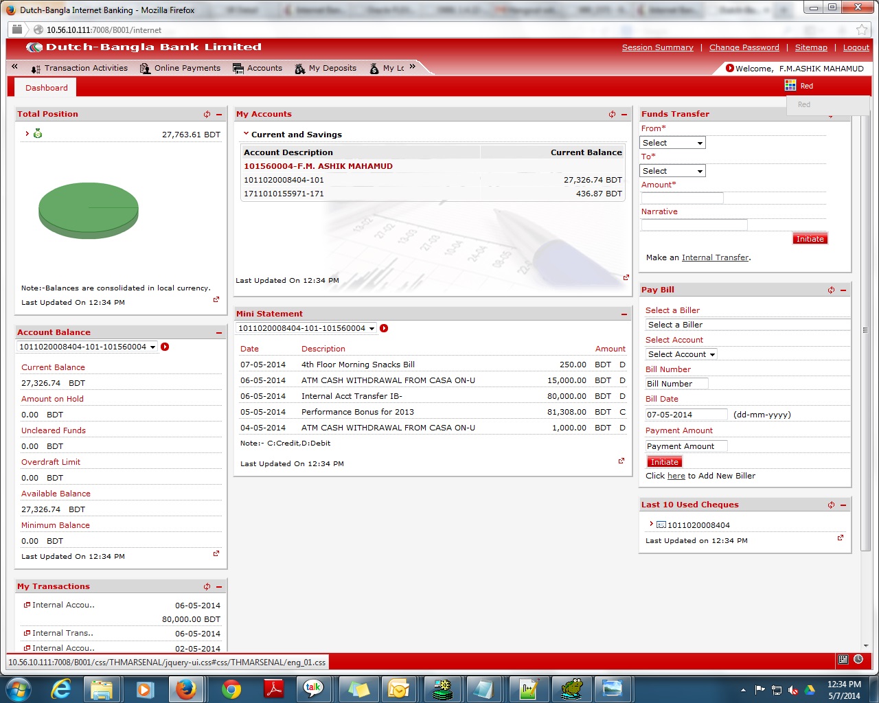Click the Windows Start button

(18, 689)
